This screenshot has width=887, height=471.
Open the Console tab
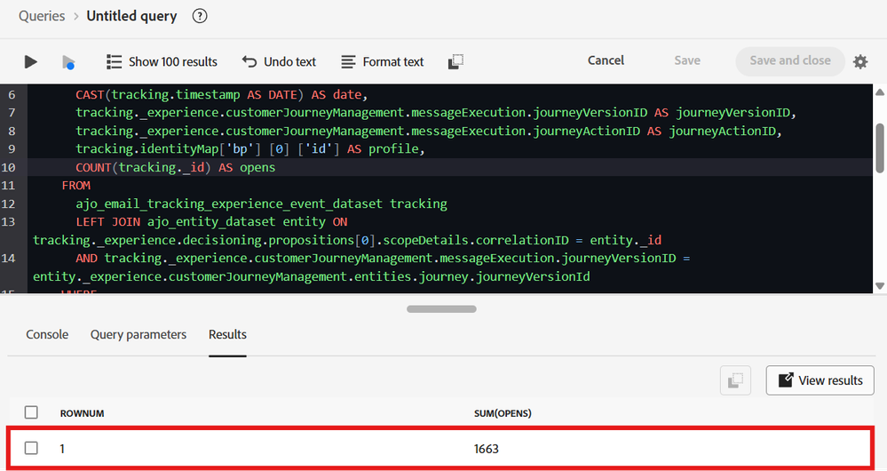(47, 334)
